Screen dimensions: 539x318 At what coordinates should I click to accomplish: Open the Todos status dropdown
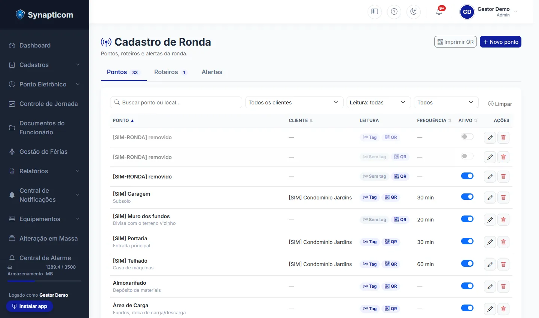(x=446, y=103)
